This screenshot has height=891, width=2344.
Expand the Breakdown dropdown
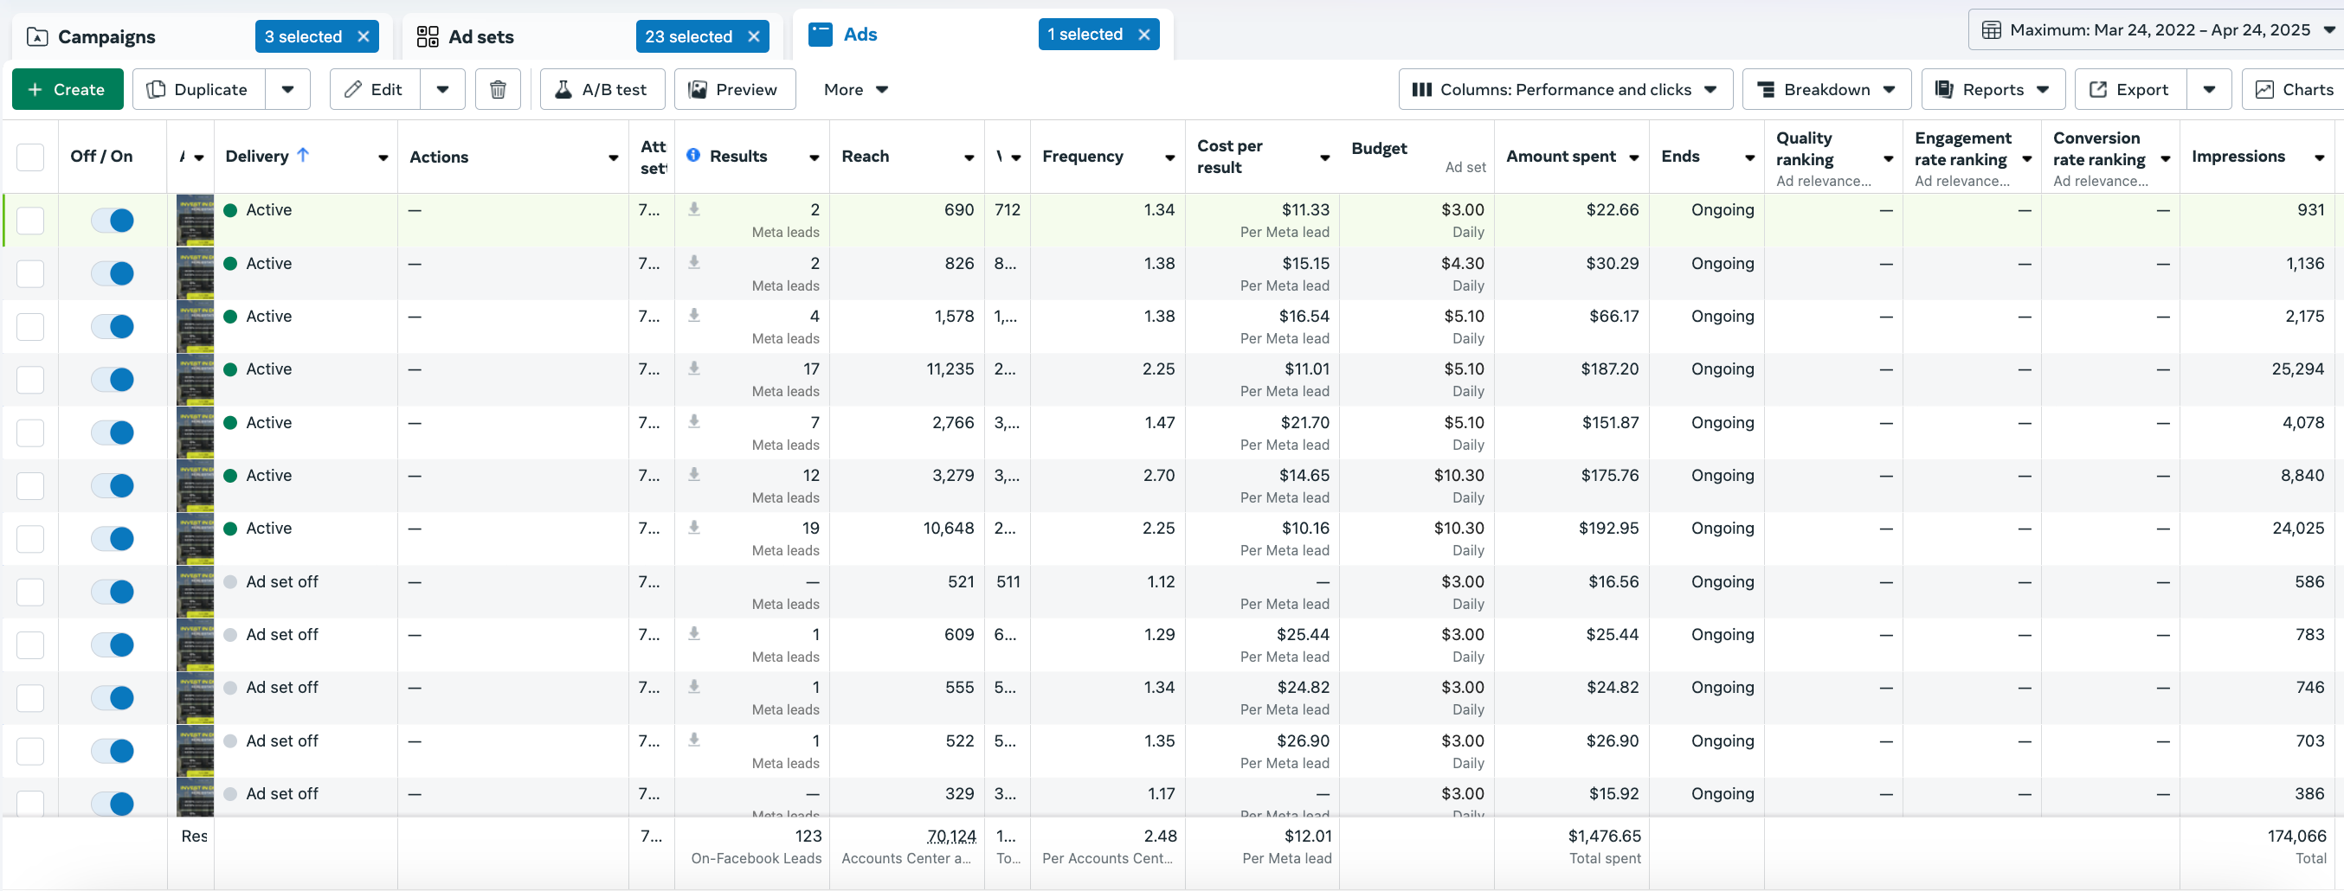pos(1826,89)
